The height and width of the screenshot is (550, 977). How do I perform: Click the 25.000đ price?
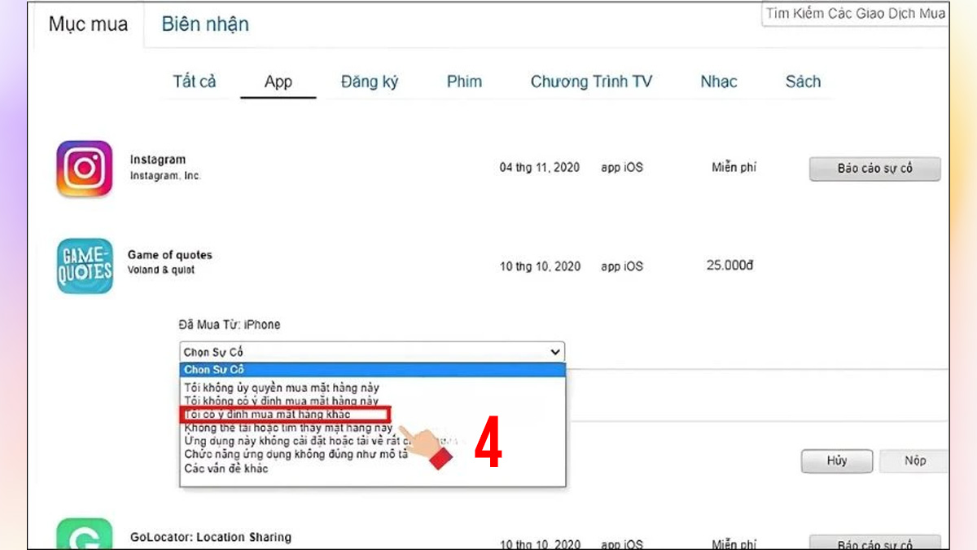click(730, 266)
